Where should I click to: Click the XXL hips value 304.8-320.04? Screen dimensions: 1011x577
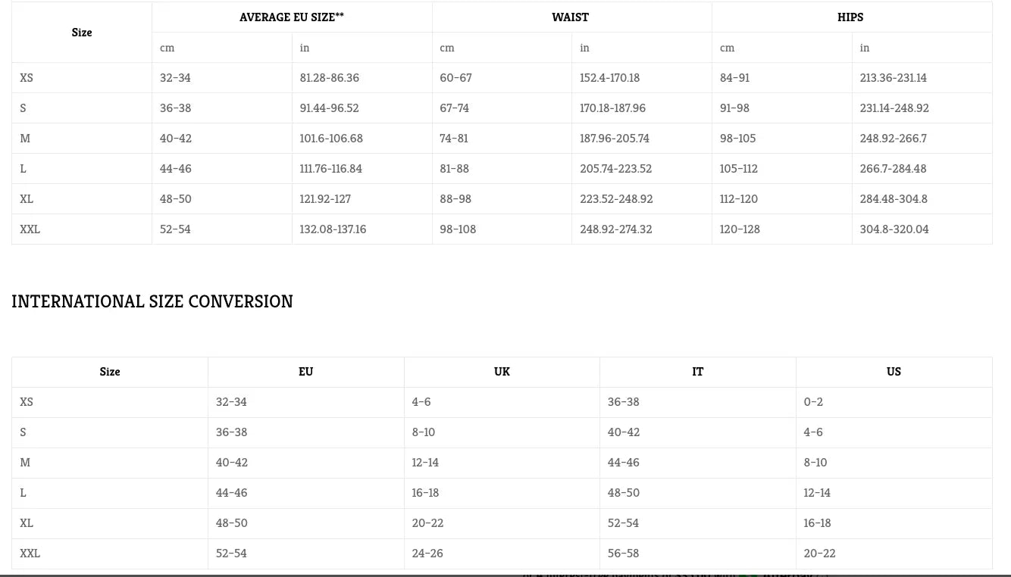click(894, 229)
